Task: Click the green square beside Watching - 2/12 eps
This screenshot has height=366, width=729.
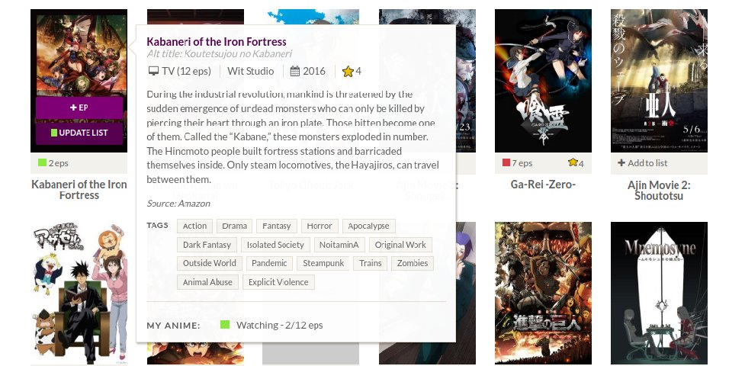Action: click(x=224, y=324)
